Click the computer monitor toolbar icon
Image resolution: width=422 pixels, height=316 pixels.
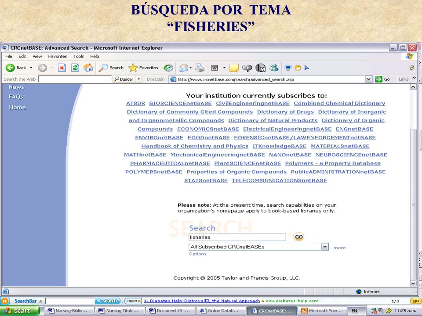(x=288, y=68)
